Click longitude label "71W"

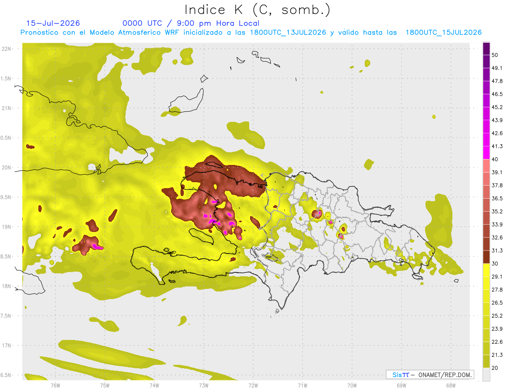pyautogui.click(x=302, y=386)
